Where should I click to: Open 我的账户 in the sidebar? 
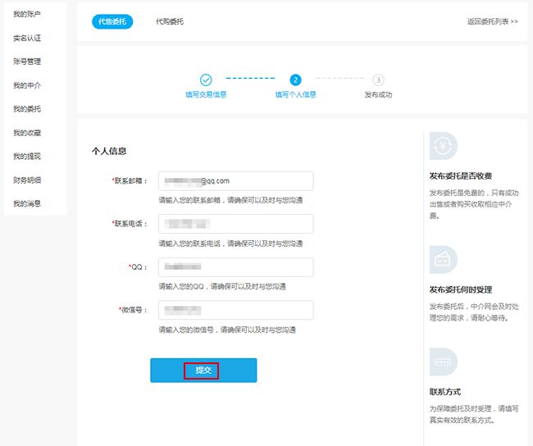[27, 14]
